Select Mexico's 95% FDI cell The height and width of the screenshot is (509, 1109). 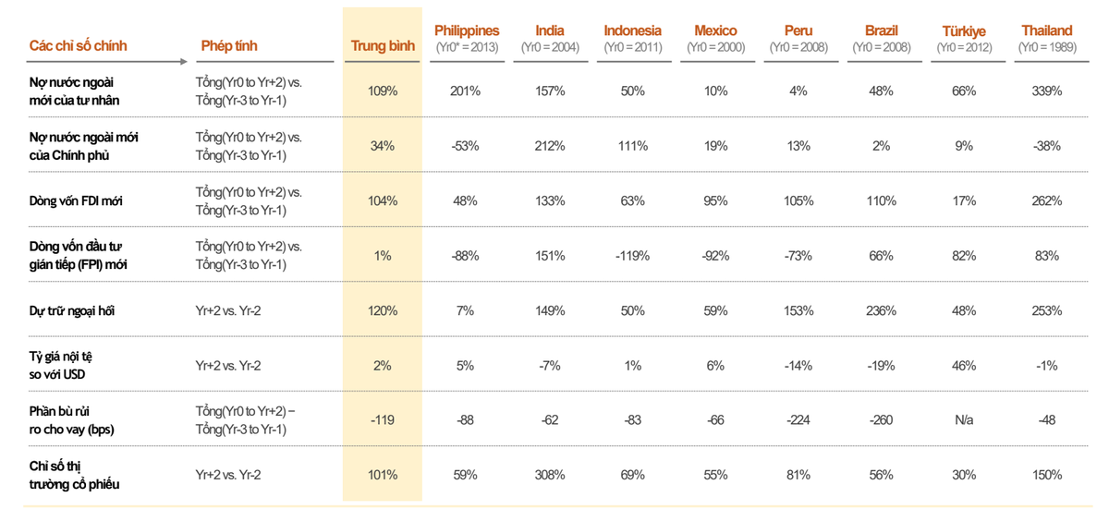click(716, 200)
